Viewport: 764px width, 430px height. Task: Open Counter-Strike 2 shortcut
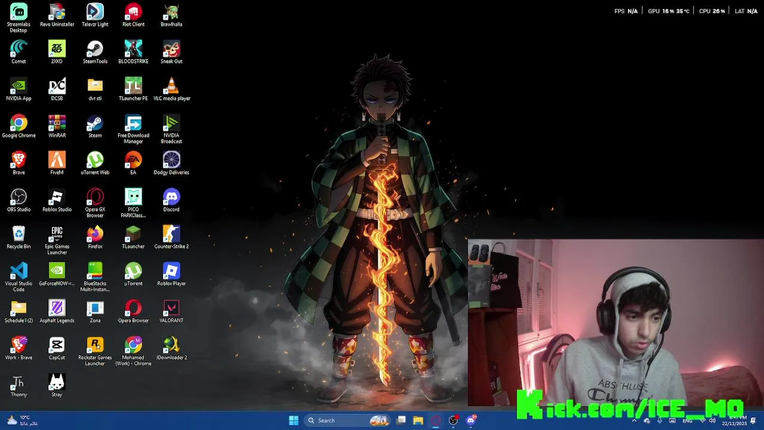(x=171, y=238)
